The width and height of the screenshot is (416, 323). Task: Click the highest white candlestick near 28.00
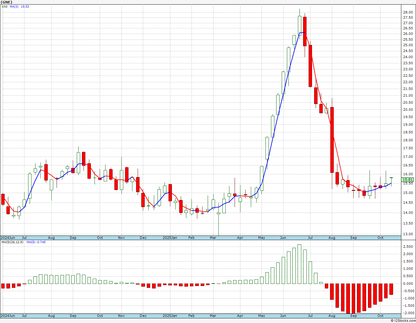tap(299, 25)
